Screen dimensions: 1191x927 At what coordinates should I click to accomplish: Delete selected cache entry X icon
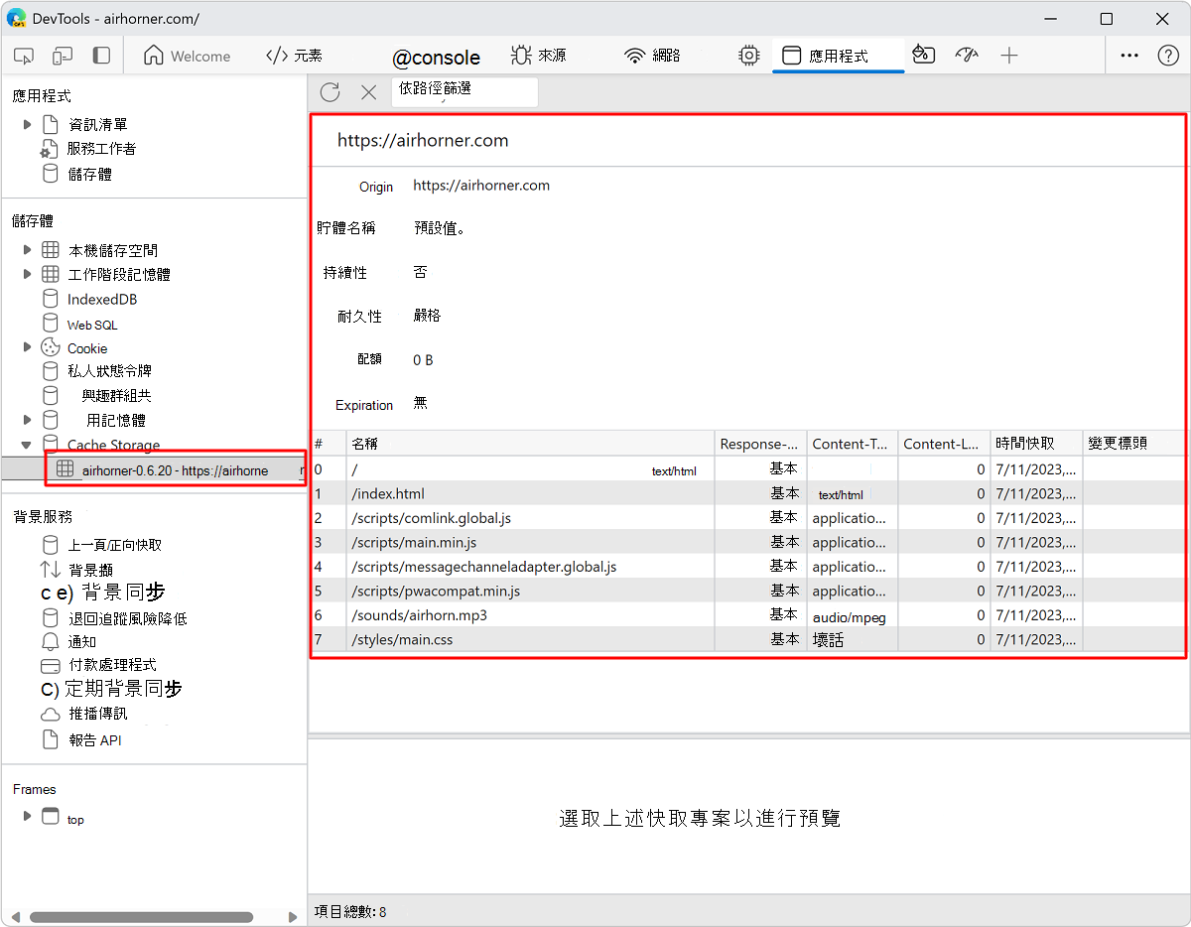point(368,92)
